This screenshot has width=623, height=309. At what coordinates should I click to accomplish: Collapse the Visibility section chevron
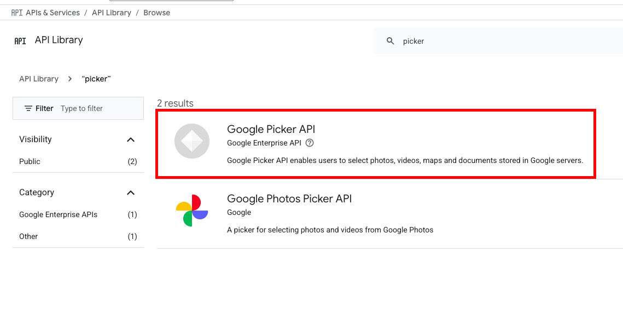tap(131, 139)
